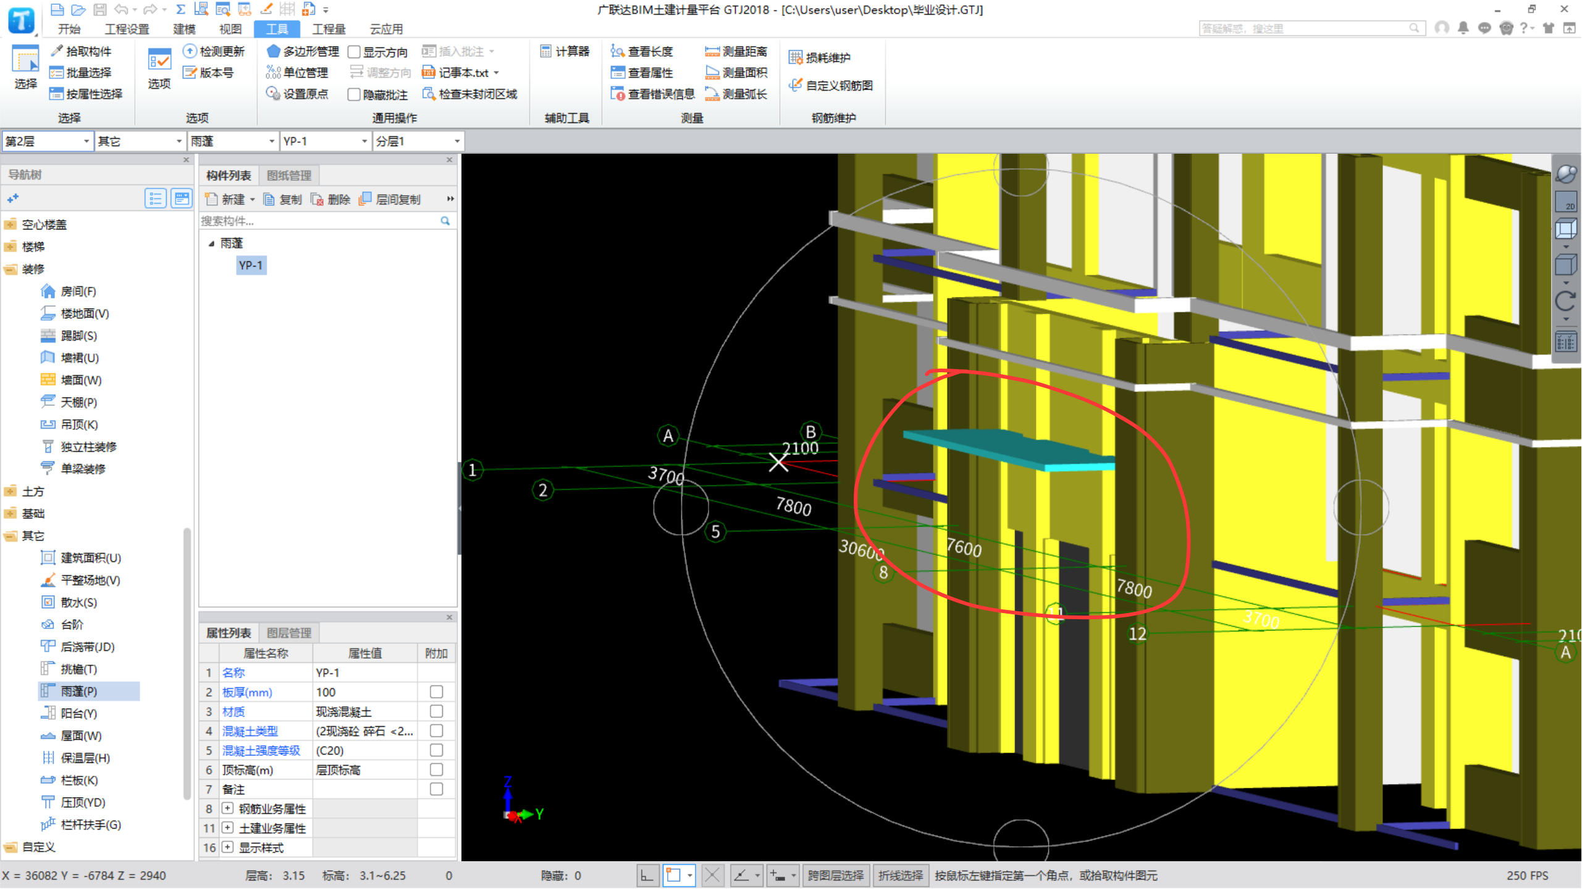This screenshot has width=1582, height=889.
Task: Click 层间复制 button
Action: tap(390, 199)
